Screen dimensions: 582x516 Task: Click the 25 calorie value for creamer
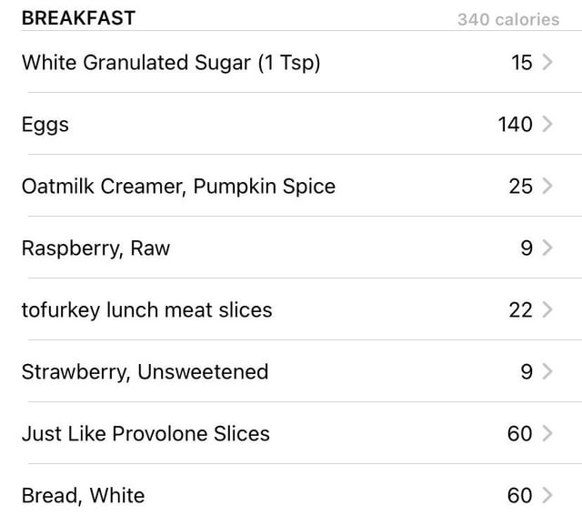click(x=521, y=187)
